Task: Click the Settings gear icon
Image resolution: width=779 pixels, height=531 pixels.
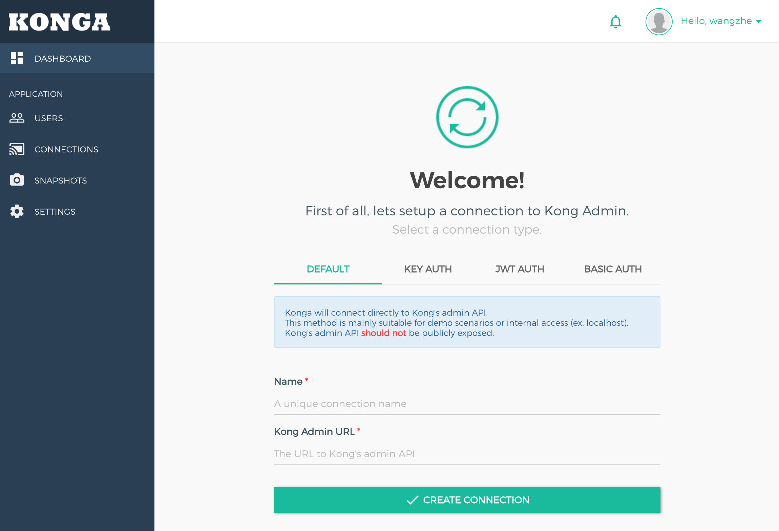Action: pos(17,211)
